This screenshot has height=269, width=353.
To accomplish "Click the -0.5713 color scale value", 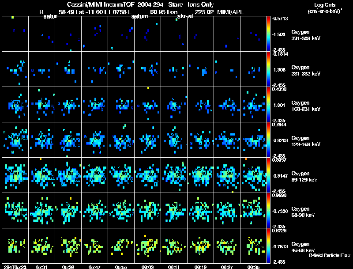I will coord(280,19).
